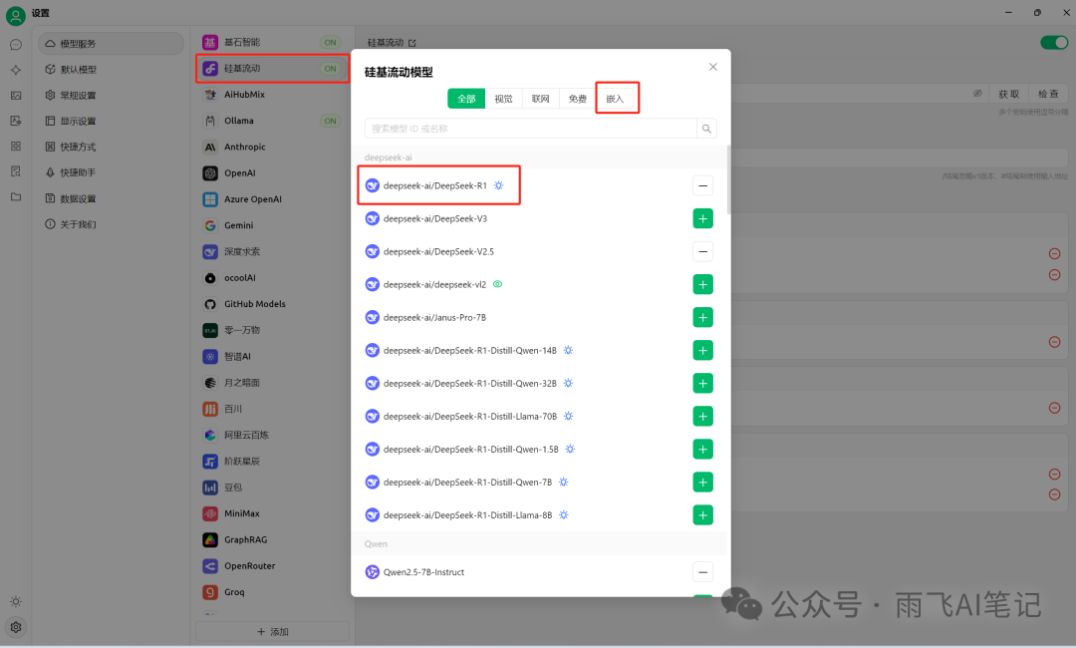Select the 月之暗面 provider
This screenshot has width=1076, height=648.
(x=272, y=383)
